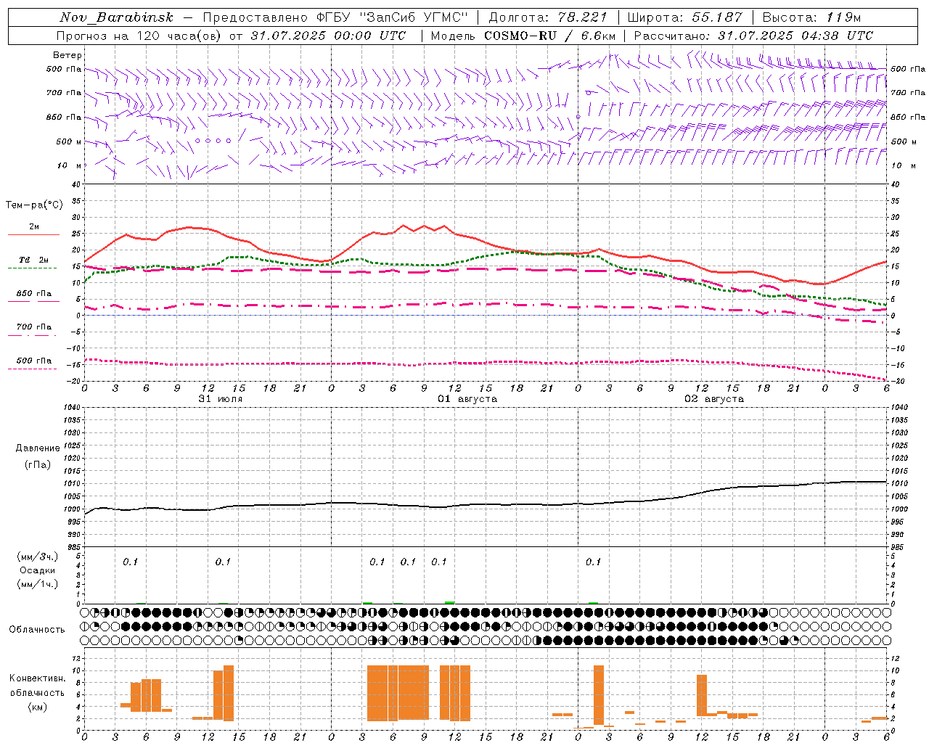Click 12 on the left convective cloud axis
This screenshot has height=743, width=929.
[x=75, y=659]
